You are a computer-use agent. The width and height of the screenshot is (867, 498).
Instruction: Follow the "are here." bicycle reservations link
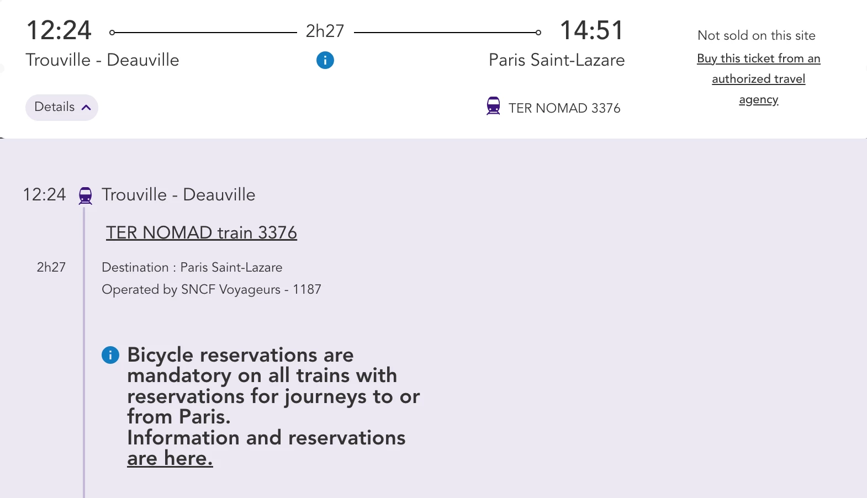coord(170,458)
